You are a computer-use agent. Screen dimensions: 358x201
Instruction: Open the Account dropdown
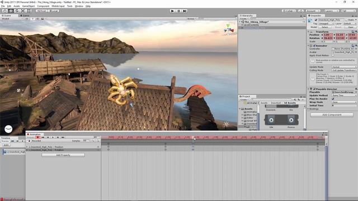pyautogui.click(x=313, y=11)
